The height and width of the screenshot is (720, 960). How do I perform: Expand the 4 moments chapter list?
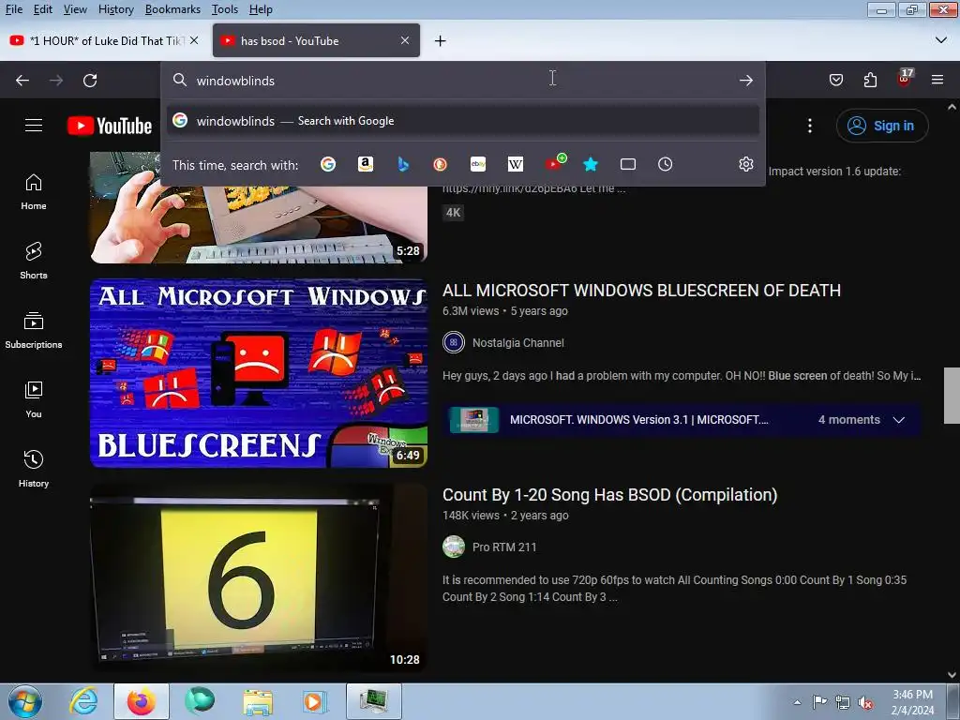pyautogui.click(x=899, y=420)
